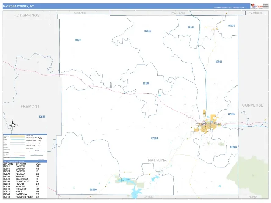Select the FREMONT county label
Viewport: 271px width, 203px height.
30,106
